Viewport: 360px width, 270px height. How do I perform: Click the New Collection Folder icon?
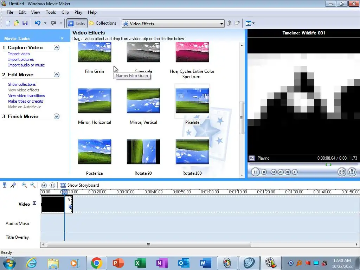click(237, 23)
